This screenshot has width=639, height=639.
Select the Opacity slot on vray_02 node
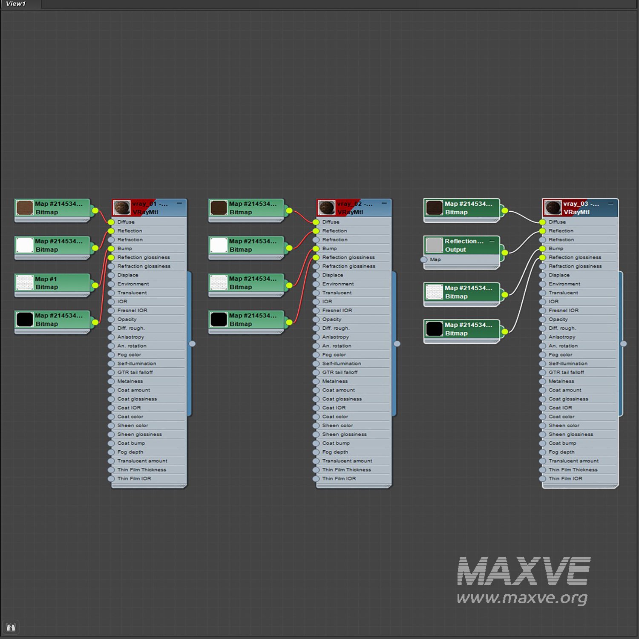[332, 319]
